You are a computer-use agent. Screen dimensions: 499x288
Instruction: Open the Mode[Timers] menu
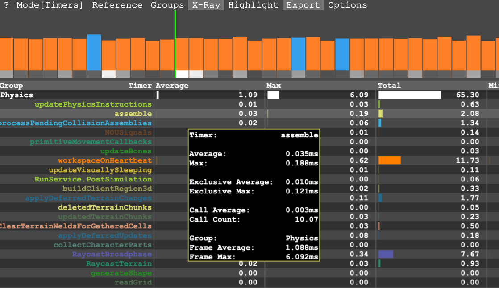[x=50, y=5]
